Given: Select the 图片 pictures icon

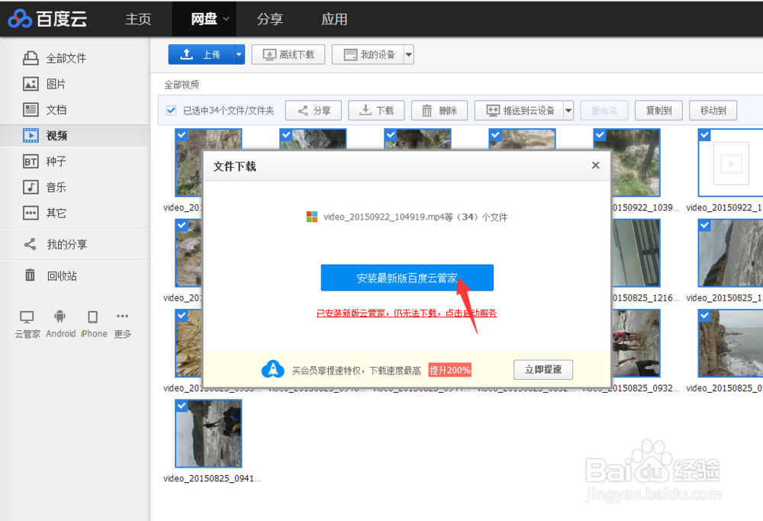Looking at the screenshot, I should coord(31,84).
